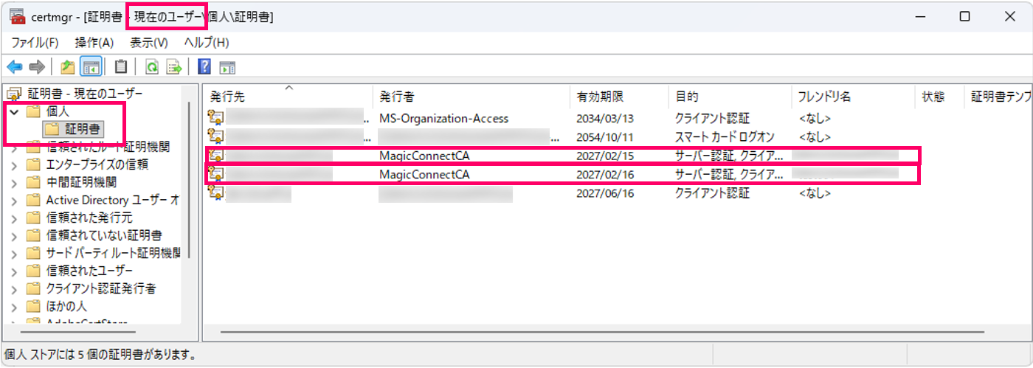The width and height of the screenshot is (1033, 368).
Task: Click folder icon next to 中間証明機関
Action: [x=32, y=182]
